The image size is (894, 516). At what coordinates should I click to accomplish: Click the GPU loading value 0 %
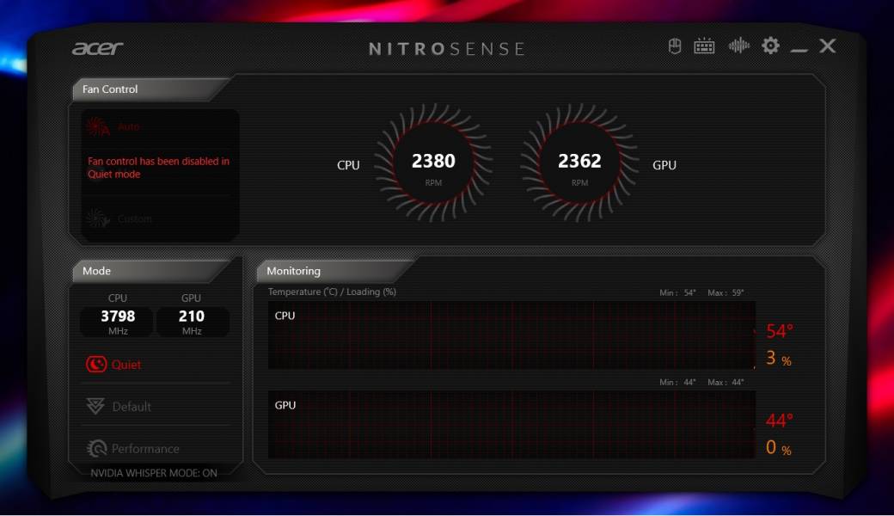(778, 448)
